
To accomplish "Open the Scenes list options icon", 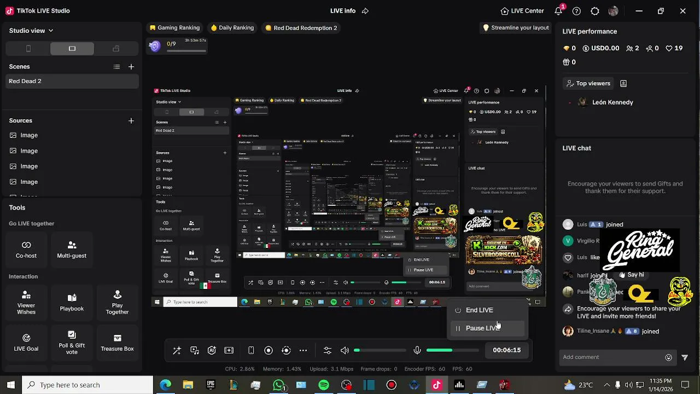I will [x=116, y=67].
